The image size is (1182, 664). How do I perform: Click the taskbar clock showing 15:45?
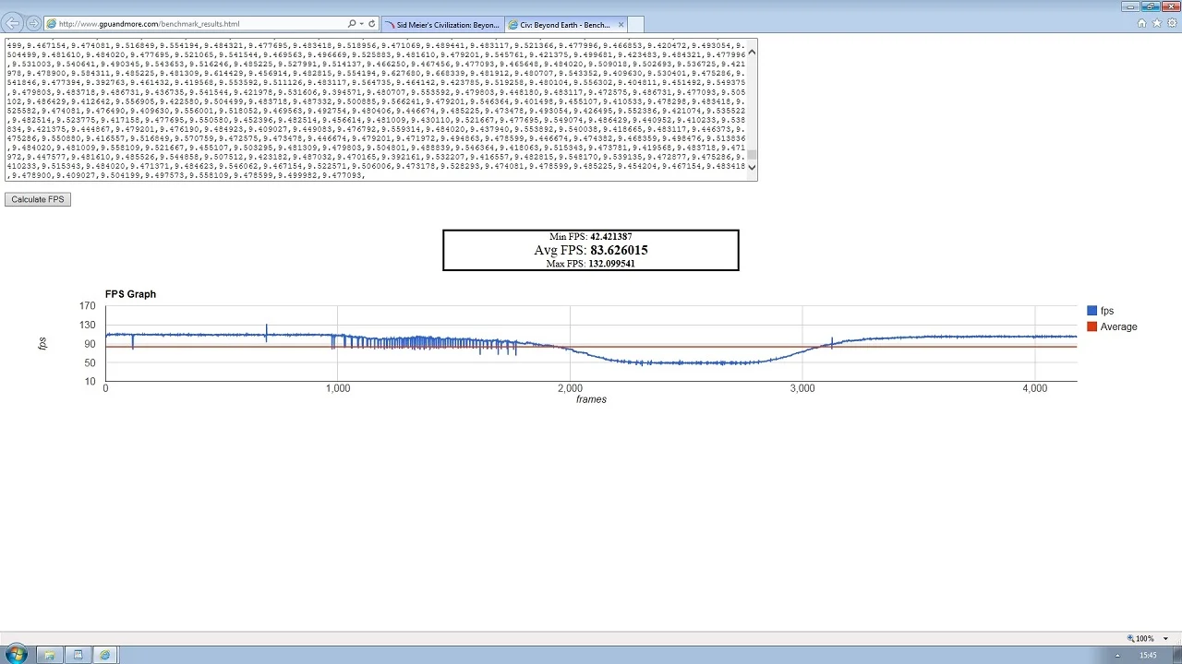coord(1148,656)
